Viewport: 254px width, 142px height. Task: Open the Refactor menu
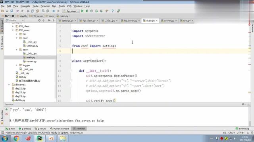(x=45, y=6)
